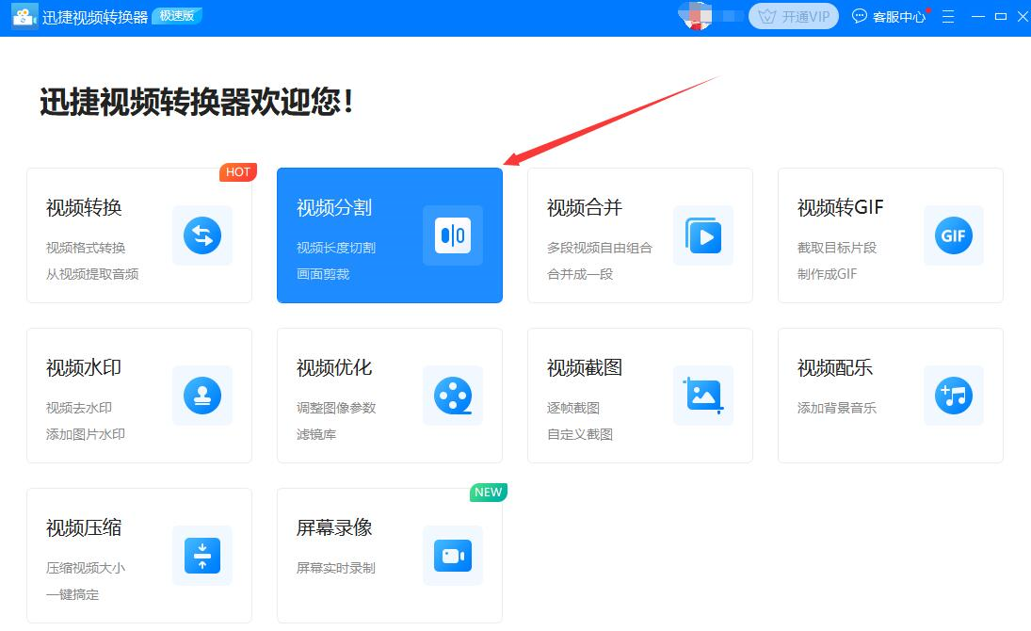Click the HOT badge on 视频转换

(238, 171)
